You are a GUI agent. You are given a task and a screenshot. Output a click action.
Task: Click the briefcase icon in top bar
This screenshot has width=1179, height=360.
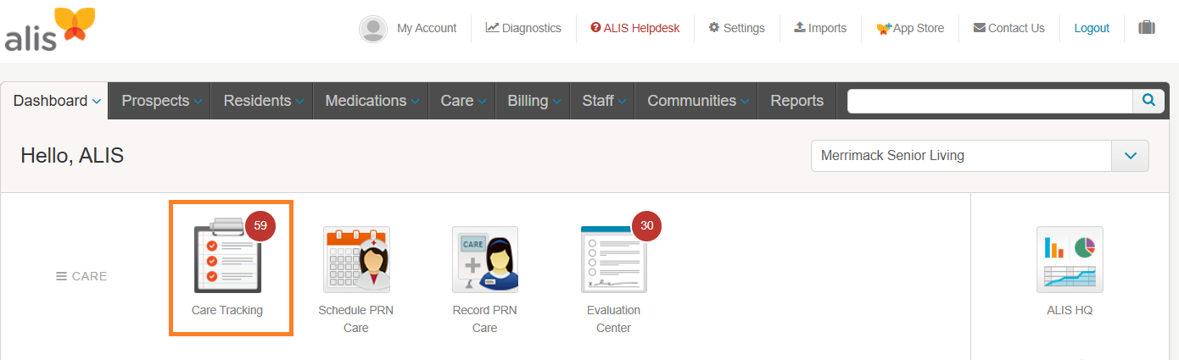point(1147,28)
